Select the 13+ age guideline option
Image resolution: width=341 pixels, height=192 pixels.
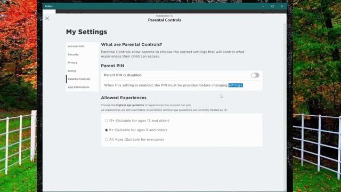click(x=107, y=121)
